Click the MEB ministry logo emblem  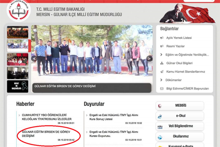click(19, 11)
